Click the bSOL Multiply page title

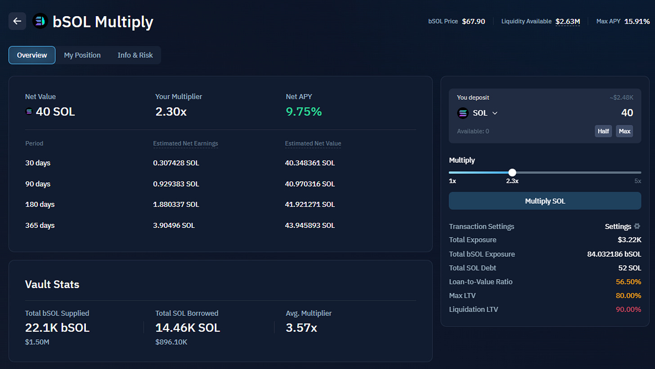point(103,22)
